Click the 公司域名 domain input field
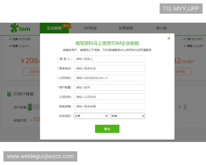This screenshot has height=165, width=206. click(x=109, y=78)
